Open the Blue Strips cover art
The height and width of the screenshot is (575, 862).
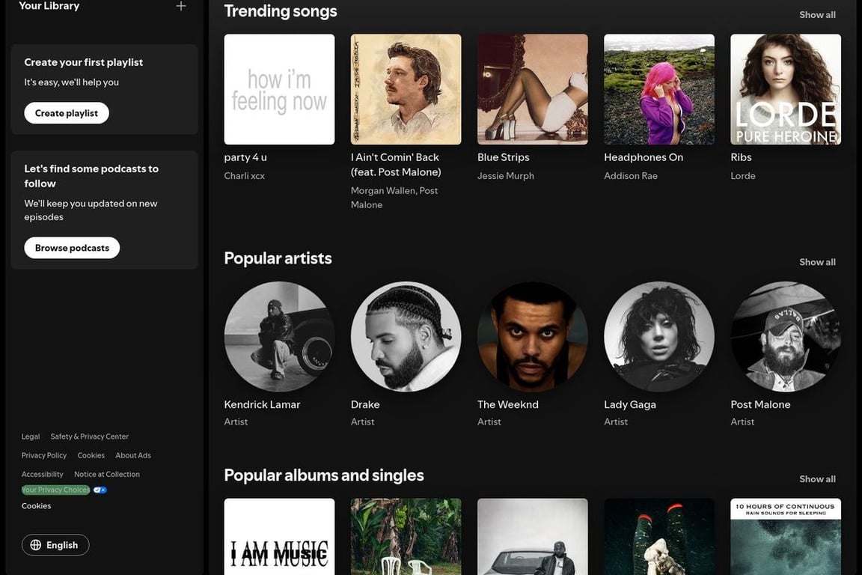click(532, 89)
